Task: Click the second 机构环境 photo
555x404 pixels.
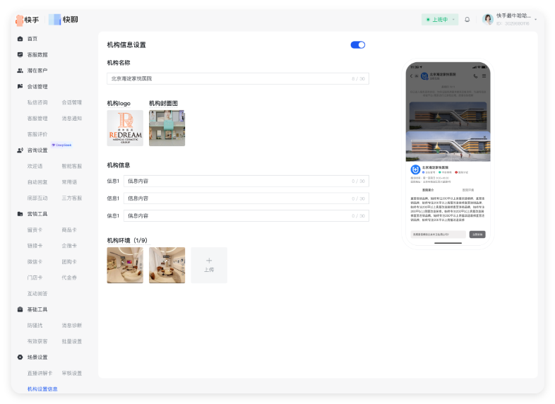Action: [167, 265]
